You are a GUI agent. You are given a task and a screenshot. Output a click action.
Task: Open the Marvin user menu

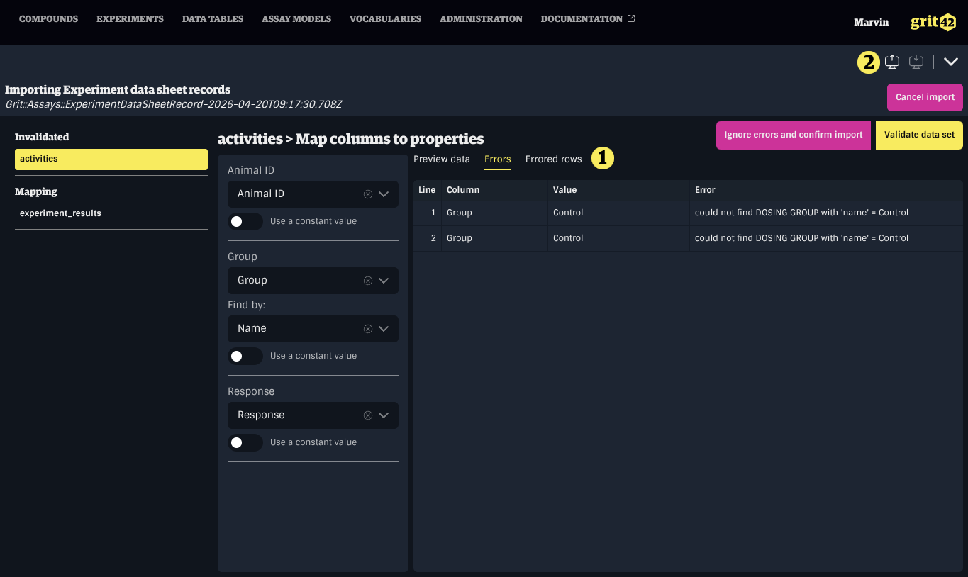tap(871, 22)
